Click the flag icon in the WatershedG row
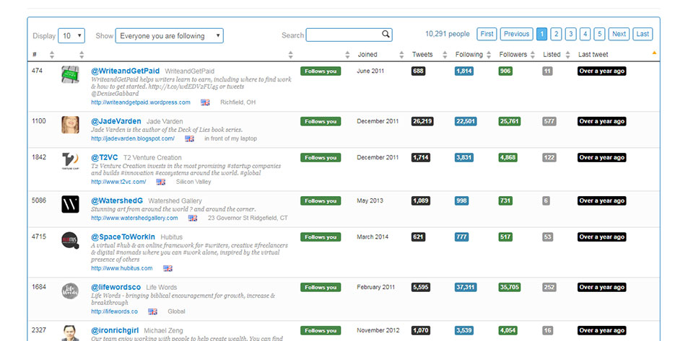The image size is (688, 341). coord(193,218)
